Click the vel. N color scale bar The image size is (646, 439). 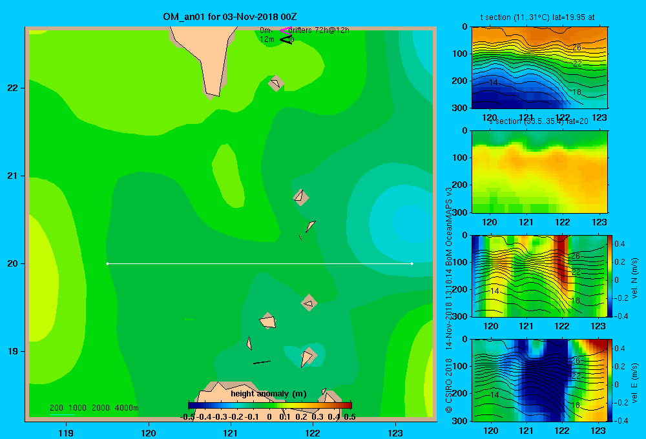[x=610, y=276]
